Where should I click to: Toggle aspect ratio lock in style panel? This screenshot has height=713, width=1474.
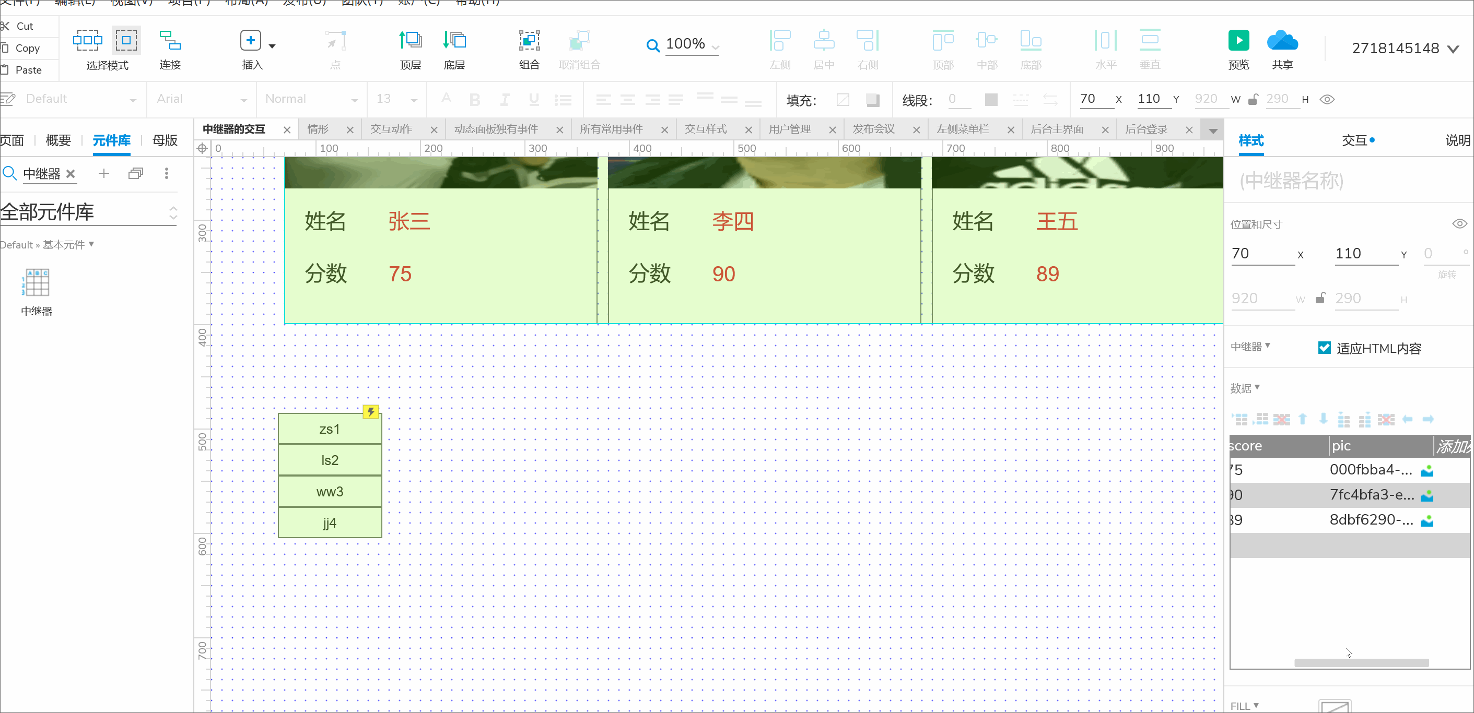(1320, 299)
